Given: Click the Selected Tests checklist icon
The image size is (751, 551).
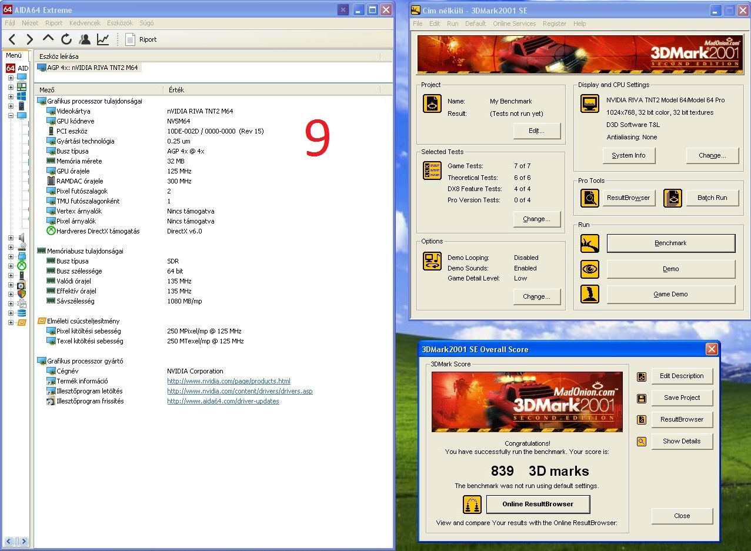Looking at the screenshot, I should click(x=432, y=171).
